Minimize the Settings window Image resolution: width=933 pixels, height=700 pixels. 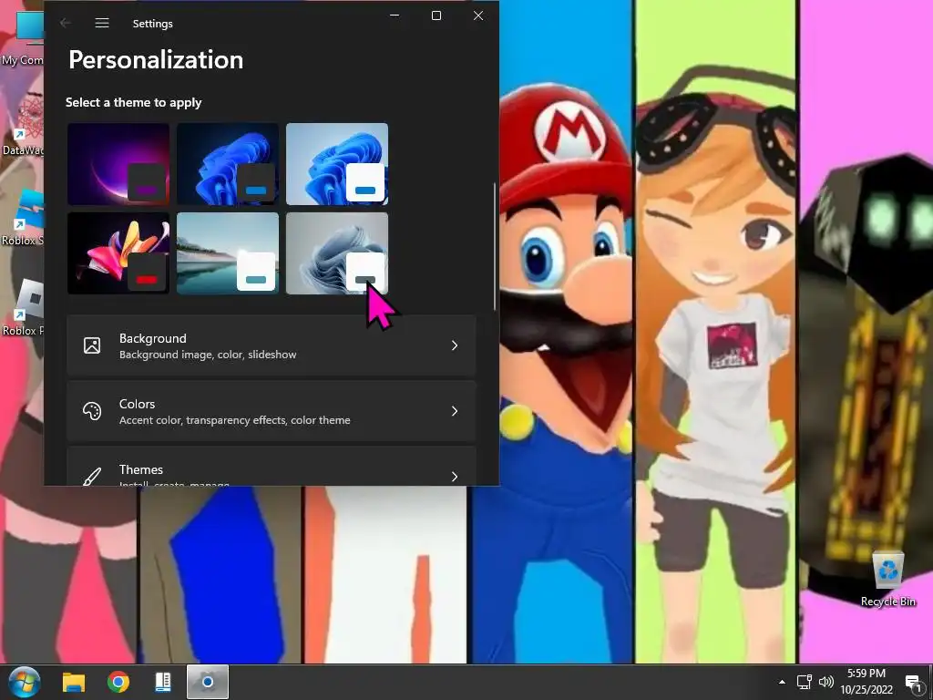pyautogui.click(x=395, y=15)
